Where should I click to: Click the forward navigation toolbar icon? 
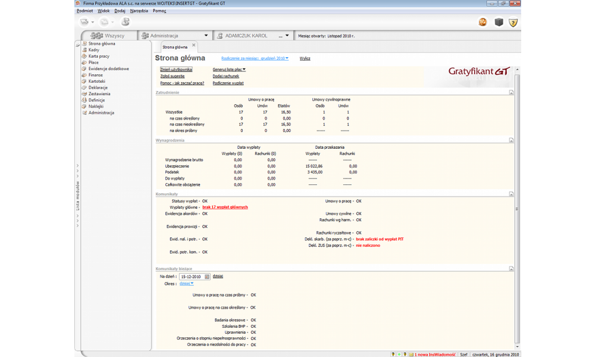(x=104, y=22)
